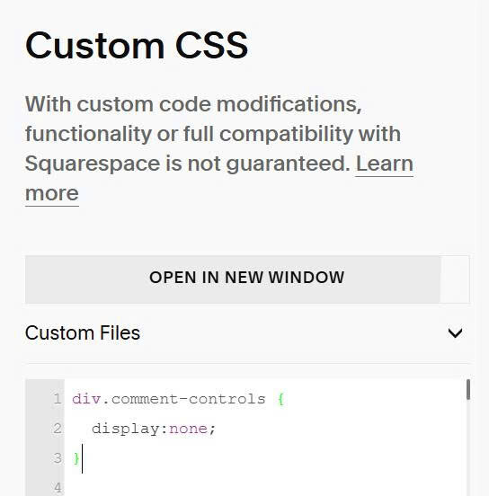Click the code editor vertical scrollbar thumb
Screen dimensions: 489x496
[468, 390]
